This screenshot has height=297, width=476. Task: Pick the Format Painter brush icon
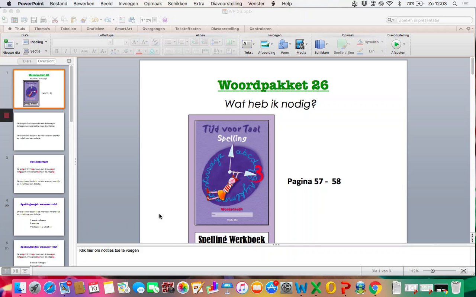[84, 20]
